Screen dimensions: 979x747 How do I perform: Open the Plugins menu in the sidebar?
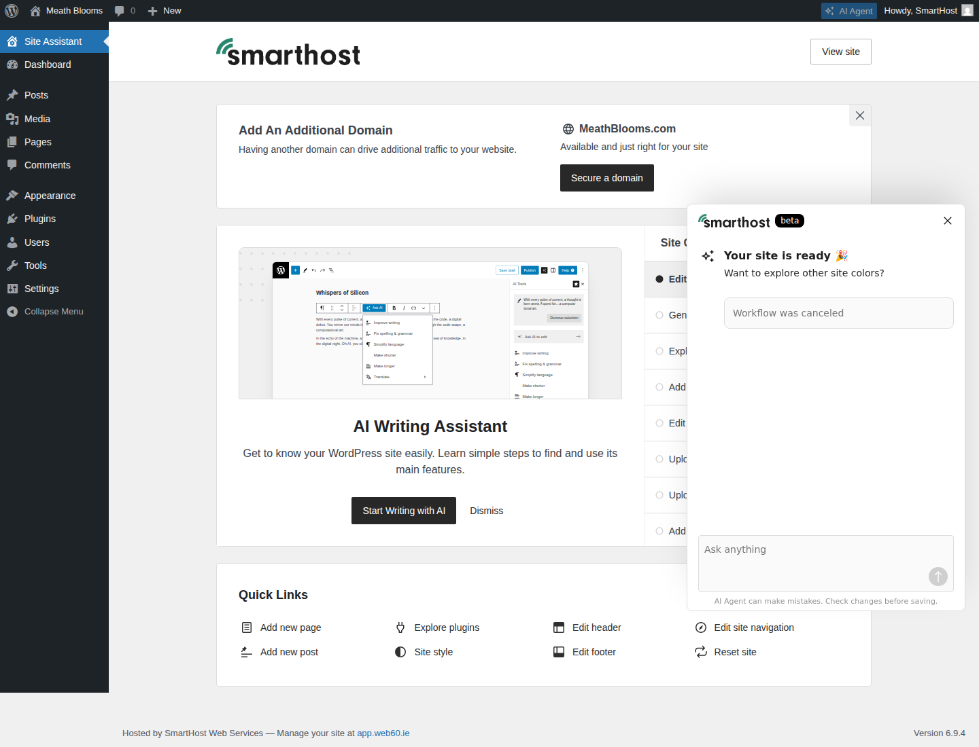click(38, 219)
